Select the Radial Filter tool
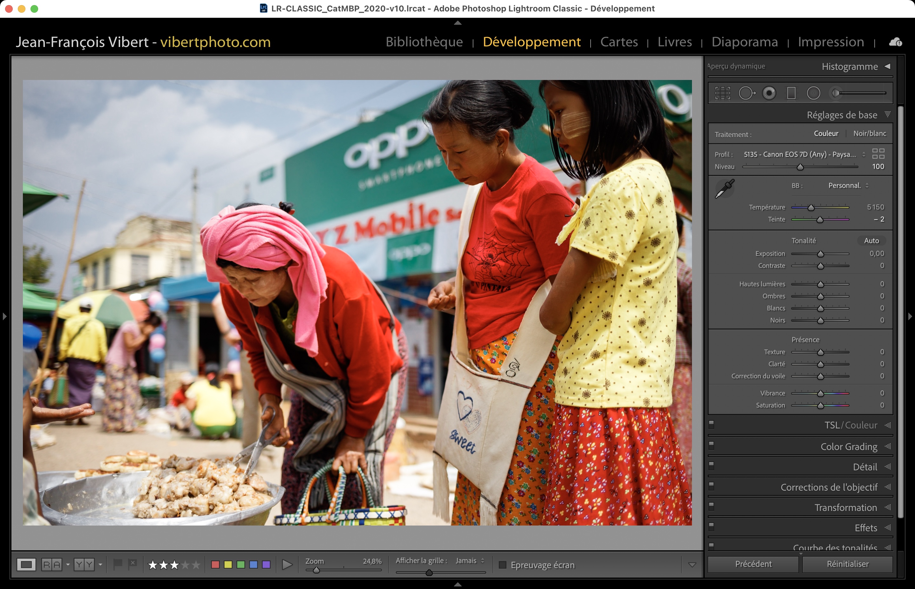 click(813, 93)
